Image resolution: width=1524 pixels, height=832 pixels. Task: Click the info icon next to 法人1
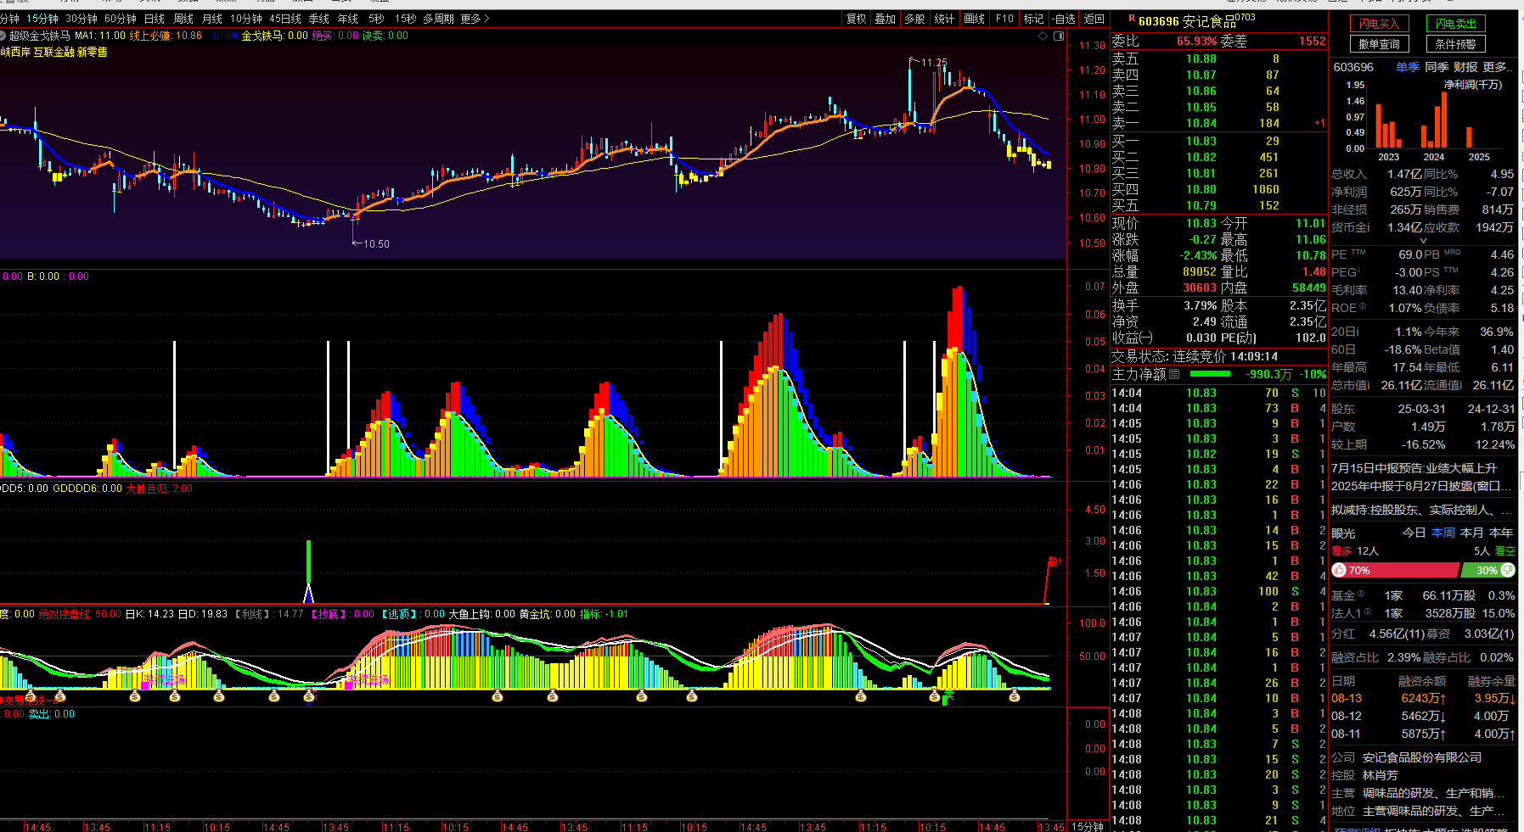(1366, 612)
